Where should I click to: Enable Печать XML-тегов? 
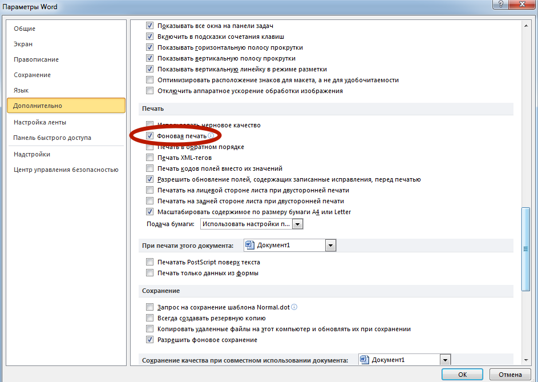(x=149, y=158)
